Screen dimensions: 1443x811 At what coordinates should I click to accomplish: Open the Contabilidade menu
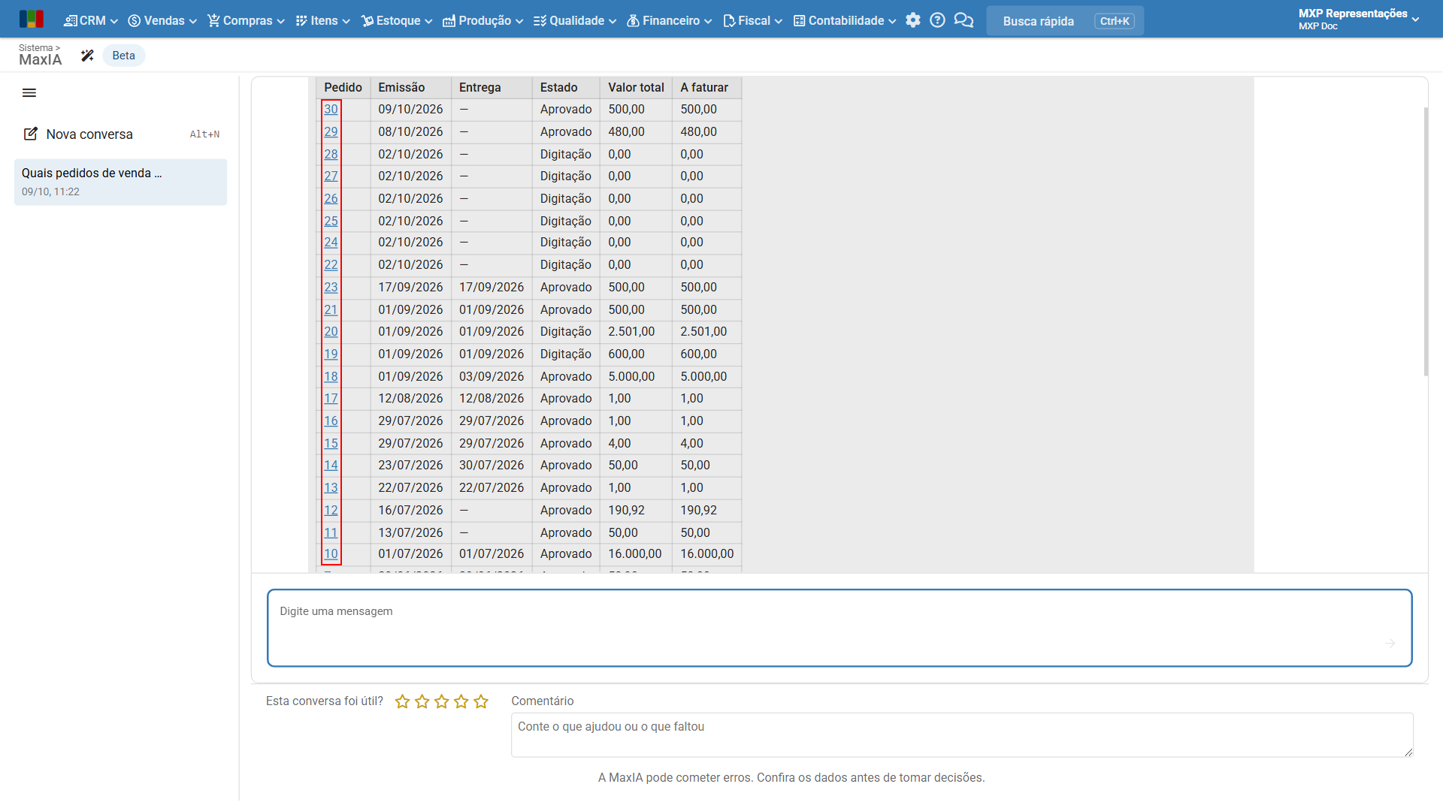coord(845,20)
